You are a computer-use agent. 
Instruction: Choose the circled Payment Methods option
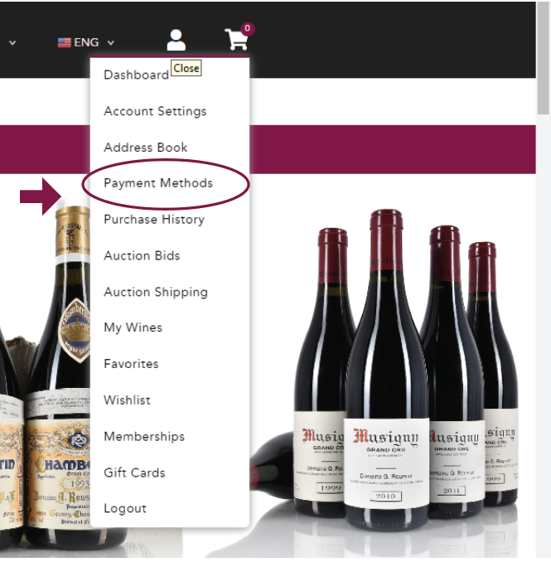click(x=158, y=183)
